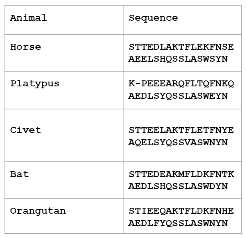Click the Horse sequence line AEELSHQSSLASWSYN
Image resolution: width=247 pixels, height=238 pixels.
(x=178, y=59)
